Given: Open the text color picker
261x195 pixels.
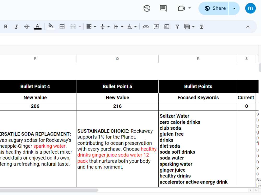Looking at the screenshot, I should coord(37,27).
